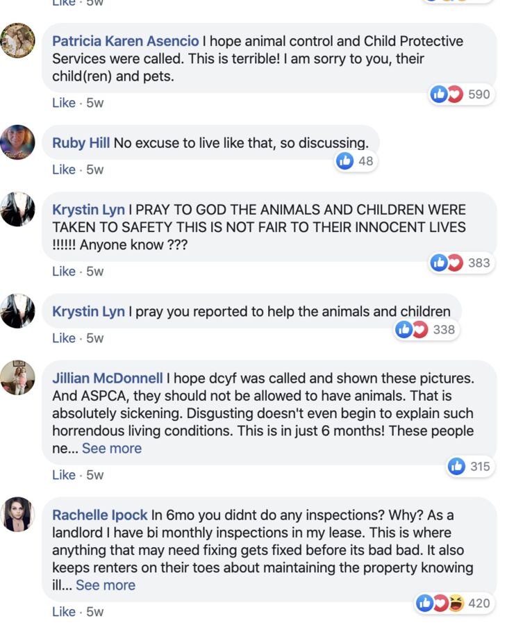
Task: Open Ruby Hill's profile picture
Action: click(x=17, y=142)
